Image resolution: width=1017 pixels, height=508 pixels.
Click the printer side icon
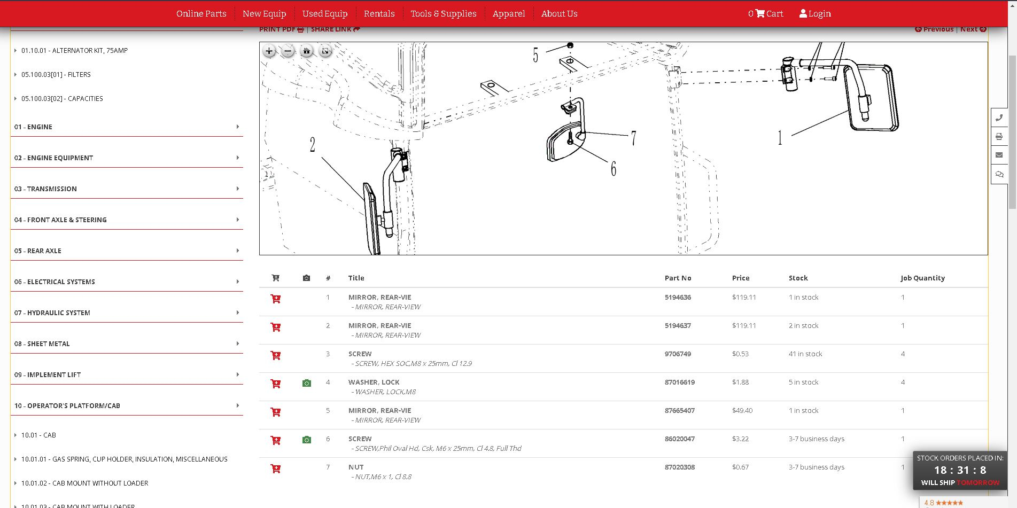999,136
